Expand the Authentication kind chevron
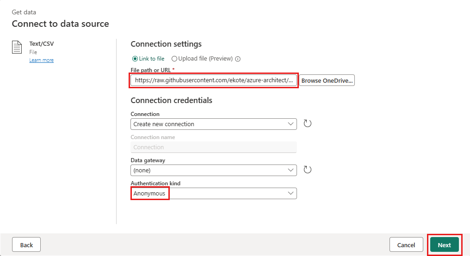The image size is (470, 256). point(291,194)
